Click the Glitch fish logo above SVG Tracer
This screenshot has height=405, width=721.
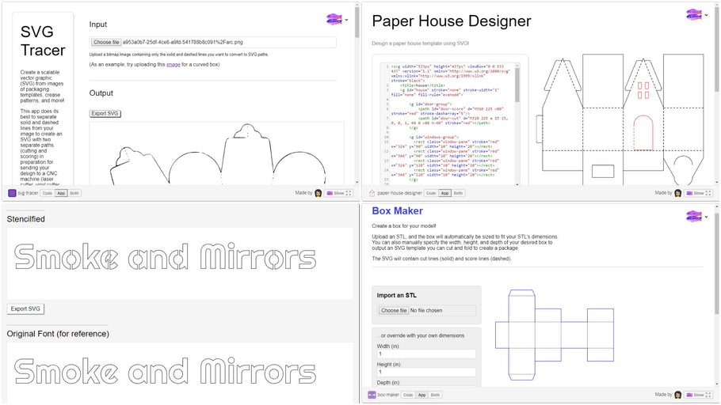pos(334,19)
